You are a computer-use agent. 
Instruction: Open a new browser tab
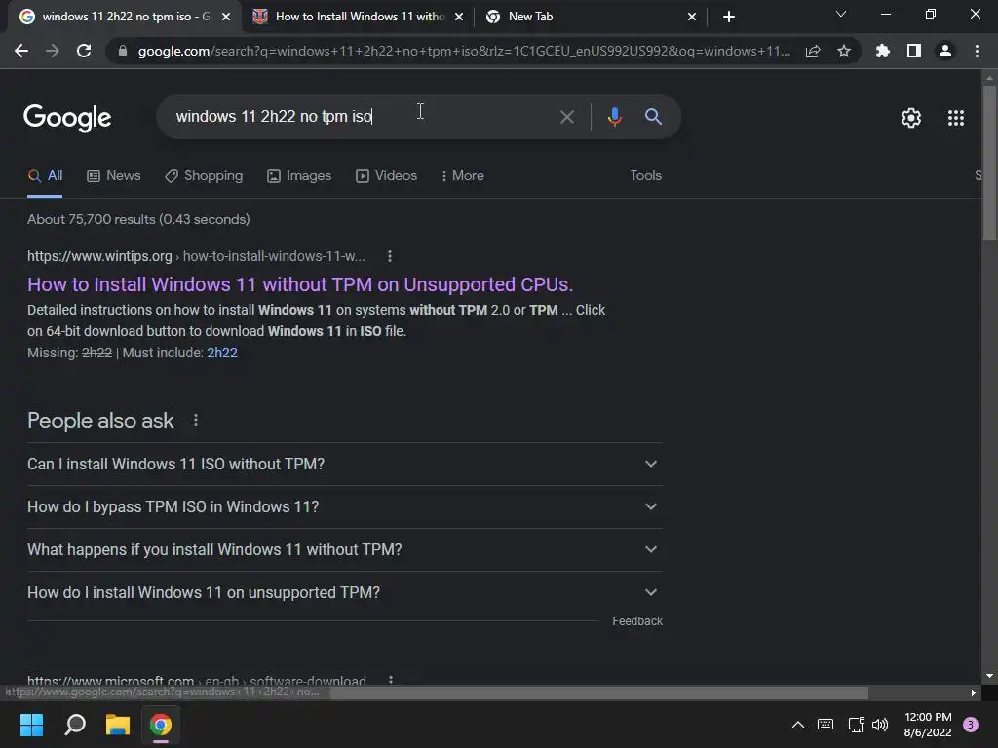(729, 17)
